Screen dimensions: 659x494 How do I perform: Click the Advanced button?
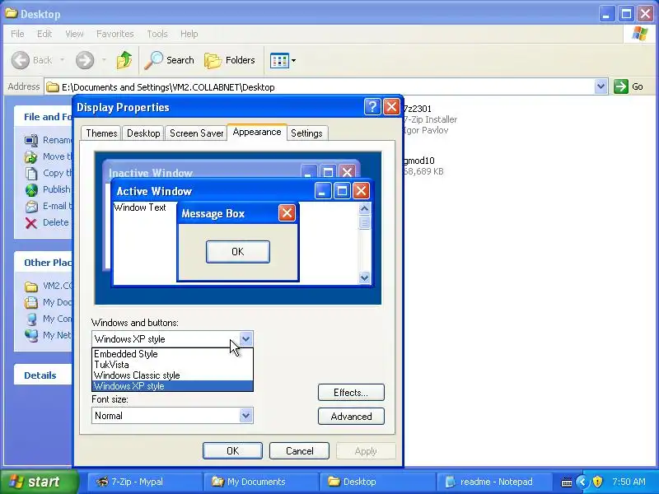coord(351,417)
